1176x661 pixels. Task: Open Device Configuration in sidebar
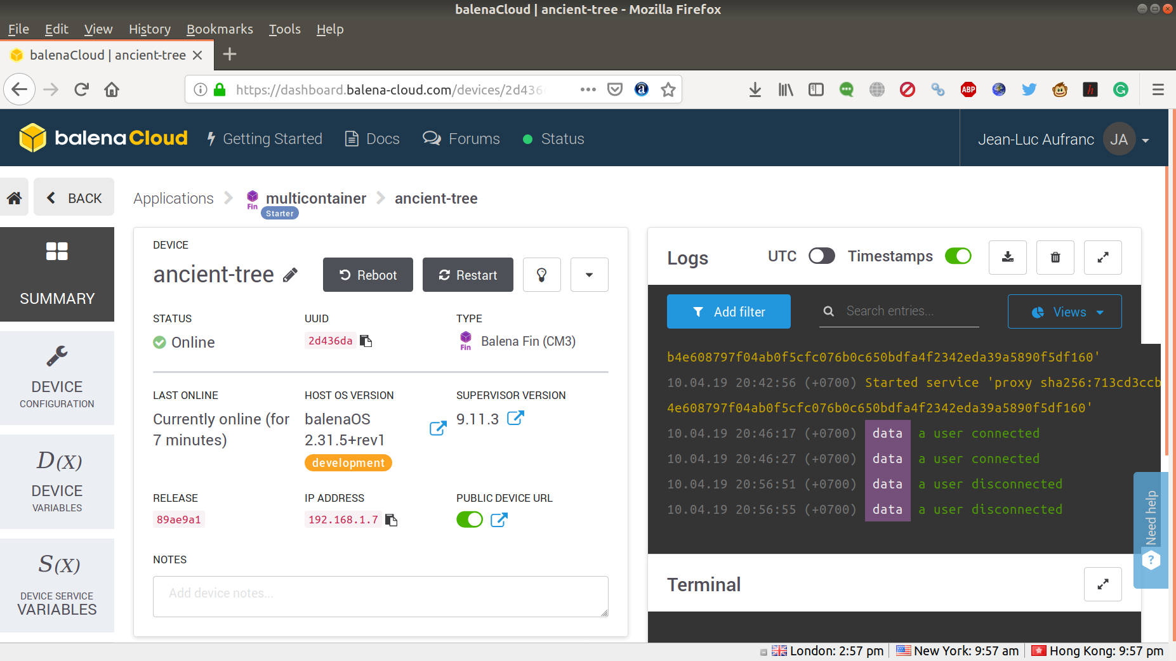[57, 378]
